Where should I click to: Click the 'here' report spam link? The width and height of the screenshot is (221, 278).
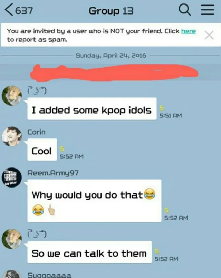tap(189, 31)
